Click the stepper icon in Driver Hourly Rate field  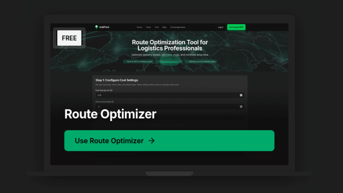point(241,107)
